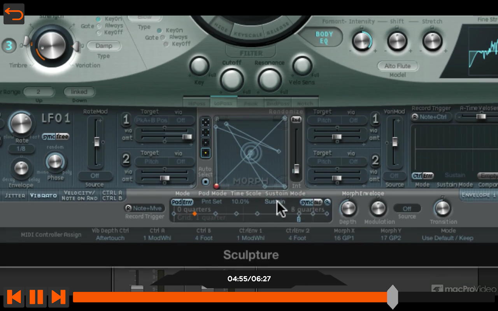Screen dimensions: 498x311
Task: Select the Notch filter tab
Action: pyautogui.click(x=305, y=103)
